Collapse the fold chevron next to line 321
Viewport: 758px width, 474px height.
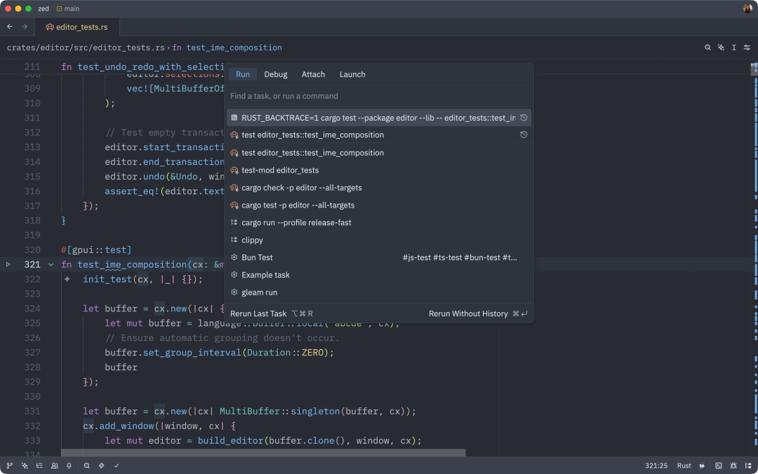(51, 264)
